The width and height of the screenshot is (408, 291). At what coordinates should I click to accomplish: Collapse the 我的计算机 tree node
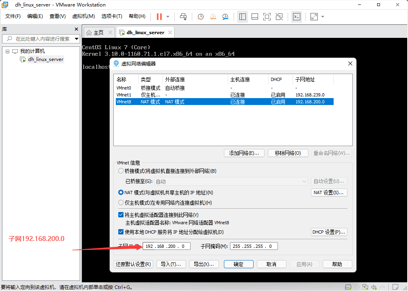7,51
